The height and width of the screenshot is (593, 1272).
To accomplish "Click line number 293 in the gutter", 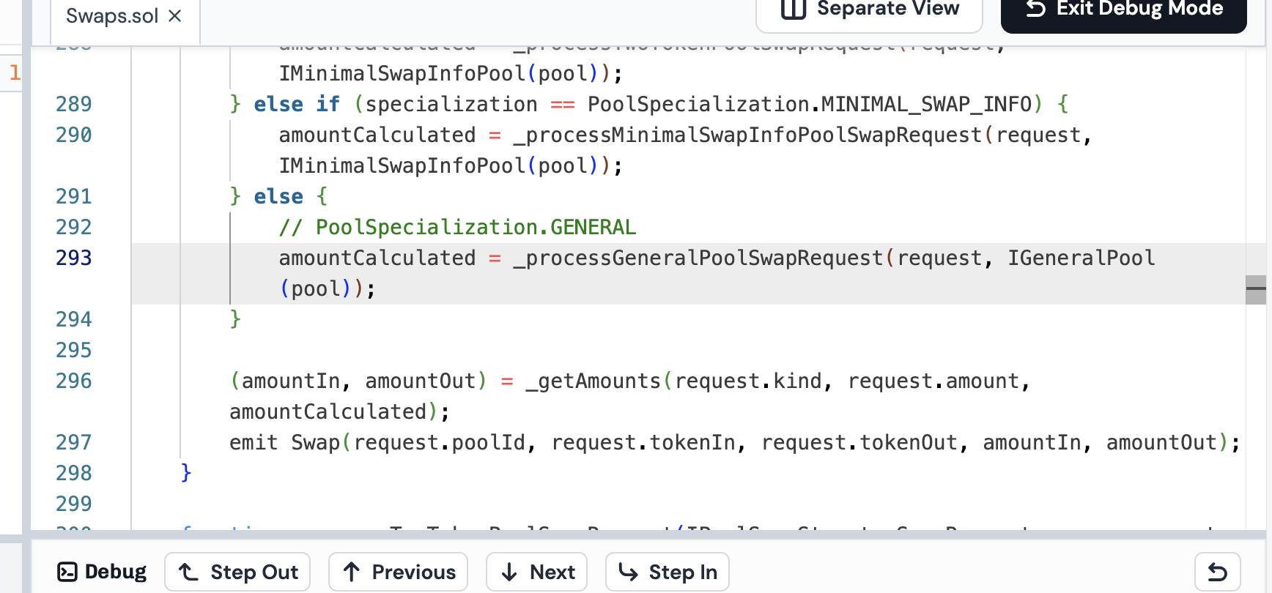I will pyautogui.click(x=74, y=258).
